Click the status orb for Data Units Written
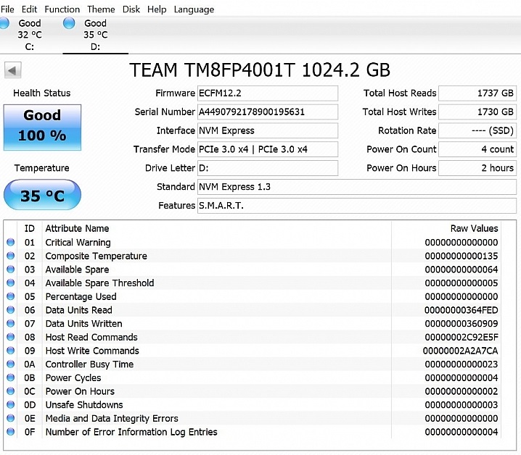The width and height of the screenshot is (521, 455). pos(11,324)
